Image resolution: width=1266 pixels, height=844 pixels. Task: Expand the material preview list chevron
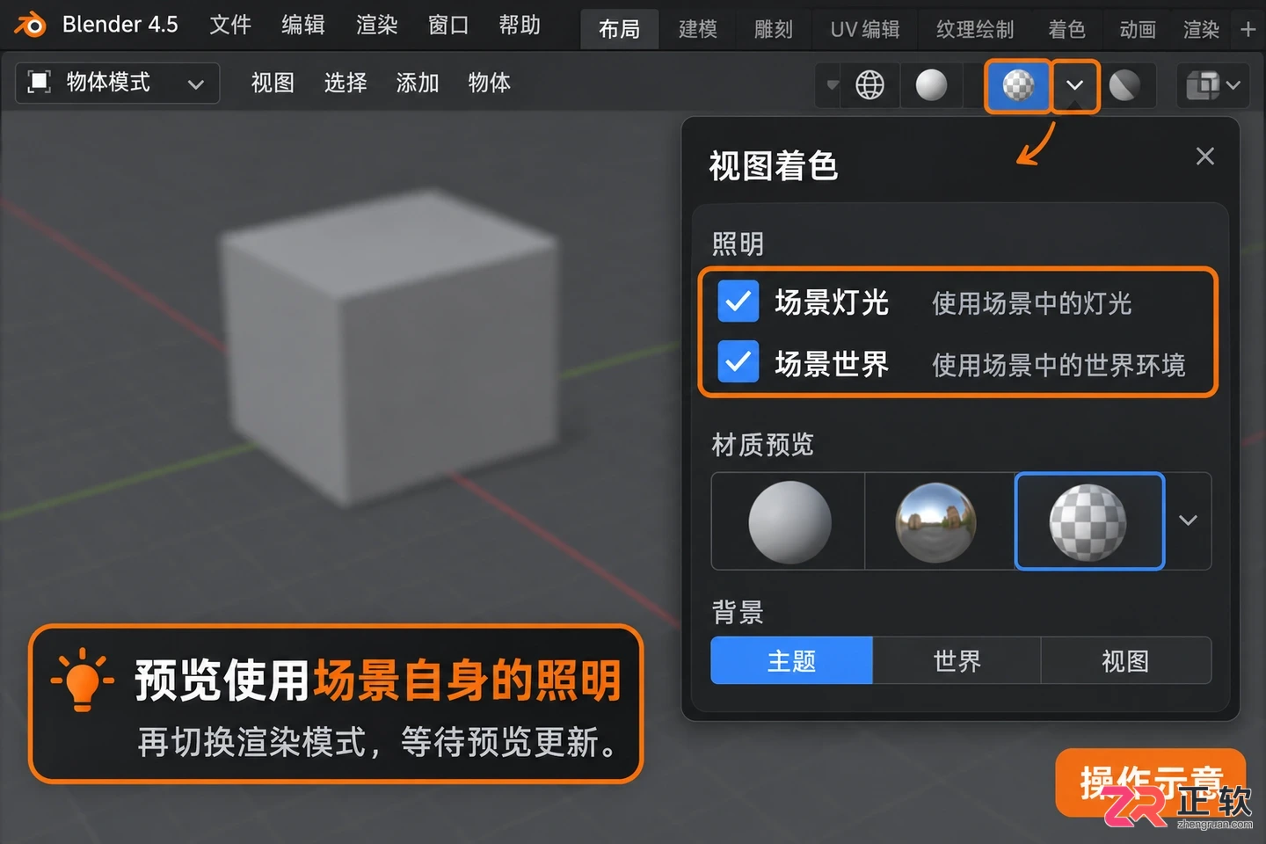[x=1188, y=520]
